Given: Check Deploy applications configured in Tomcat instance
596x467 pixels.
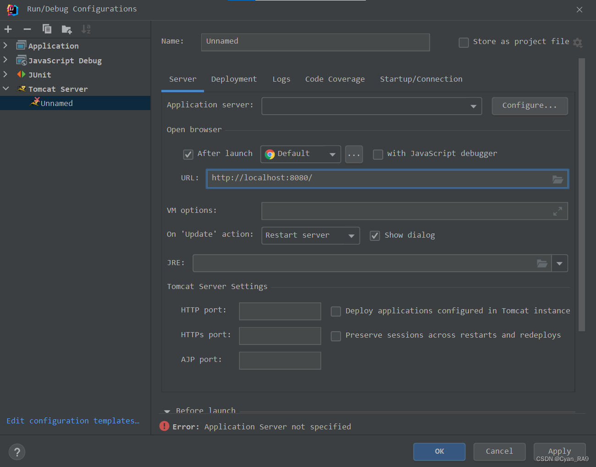Looking at the screenshot, I should click(336, 311).
